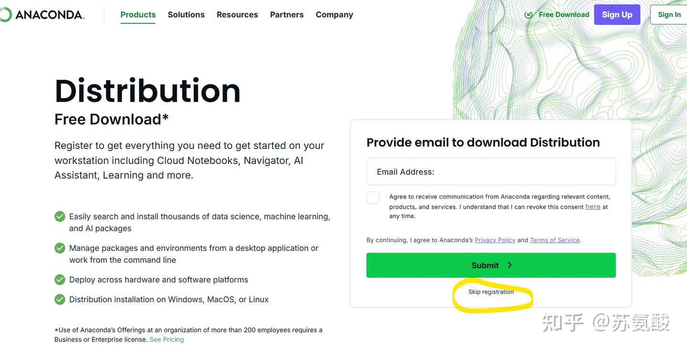Open the Privacy Policy link
This screenshot has width=687, height=350.
[x=495, y=240]
